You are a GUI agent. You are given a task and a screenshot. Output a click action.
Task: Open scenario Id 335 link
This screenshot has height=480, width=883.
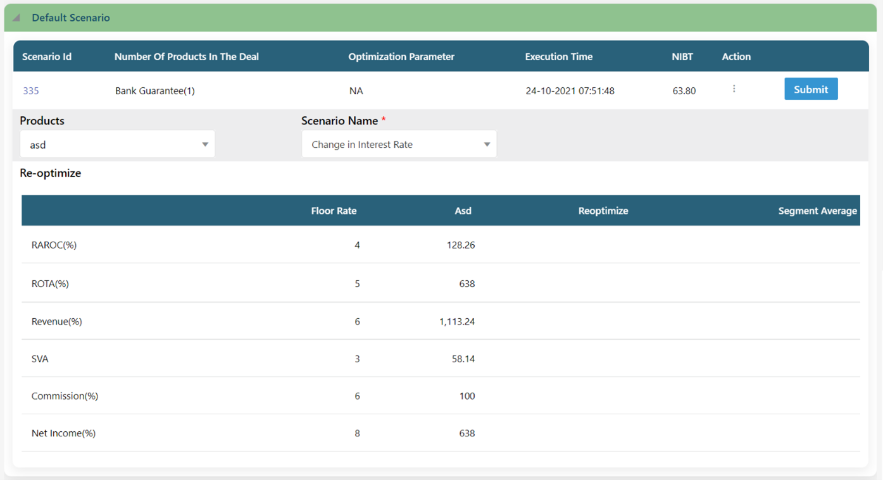click(31, 90)
